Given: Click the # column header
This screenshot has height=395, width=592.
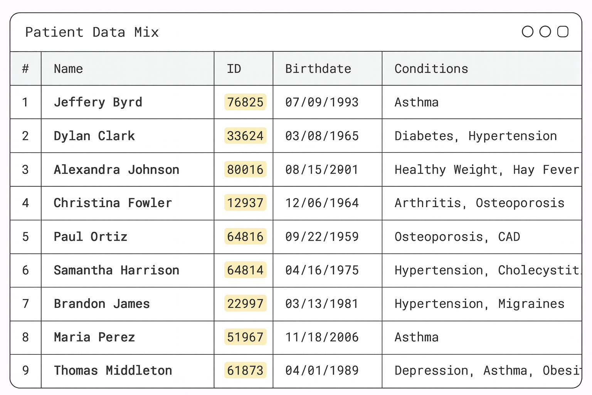Looking at the screenshot, I should point(25,69).
